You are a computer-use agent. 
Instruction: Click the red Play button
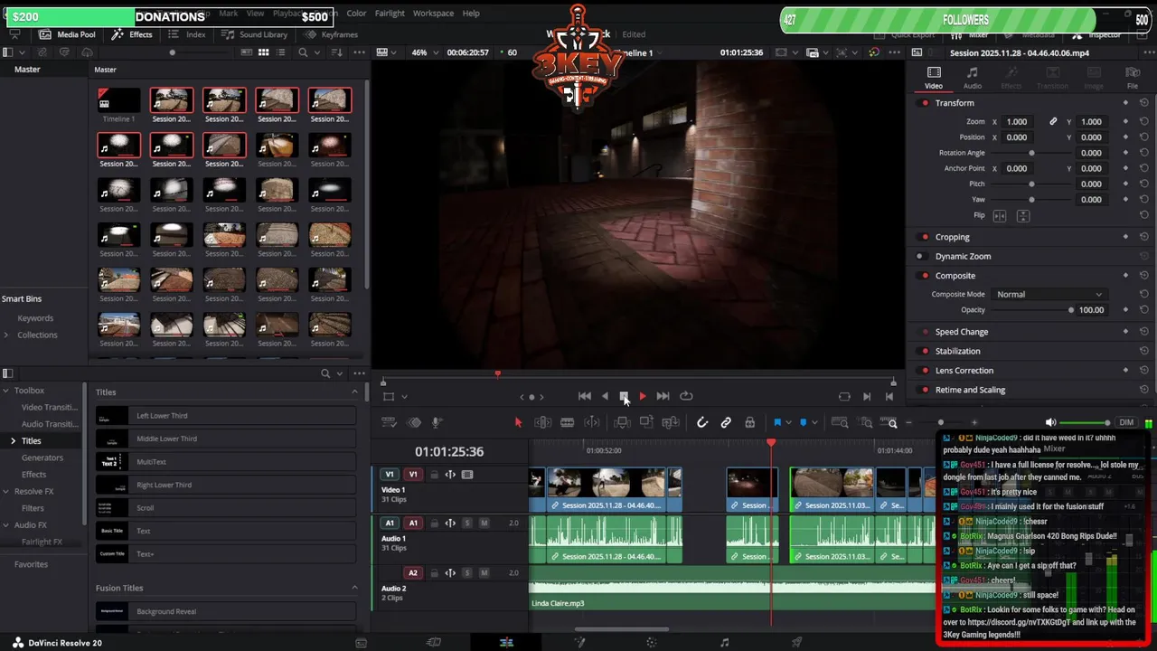pos(643,396)
